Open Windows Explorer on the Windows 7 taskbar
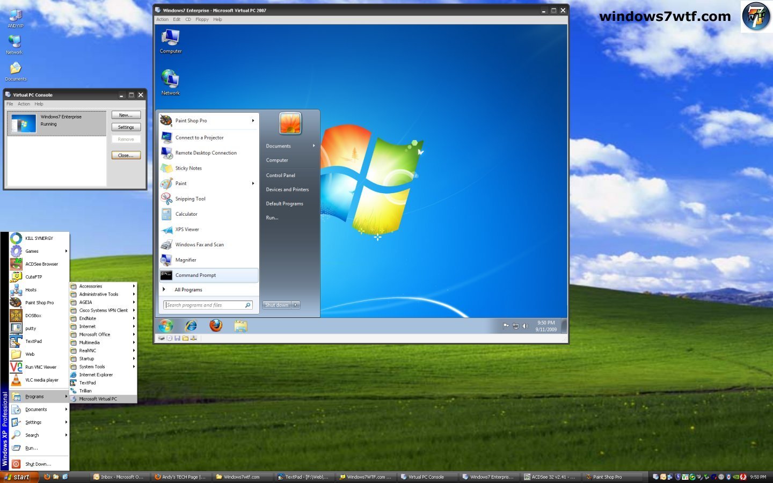Viewport: 773px width, 483px height. (240, 326)
